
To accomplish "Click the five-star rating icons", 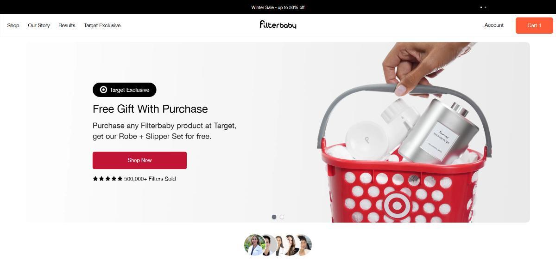I will (107, 179).
